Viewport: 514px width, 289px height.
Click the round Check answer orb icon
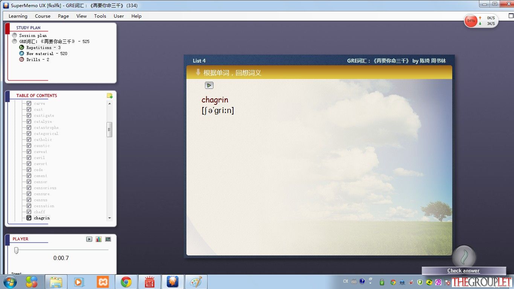pos(464,257)
